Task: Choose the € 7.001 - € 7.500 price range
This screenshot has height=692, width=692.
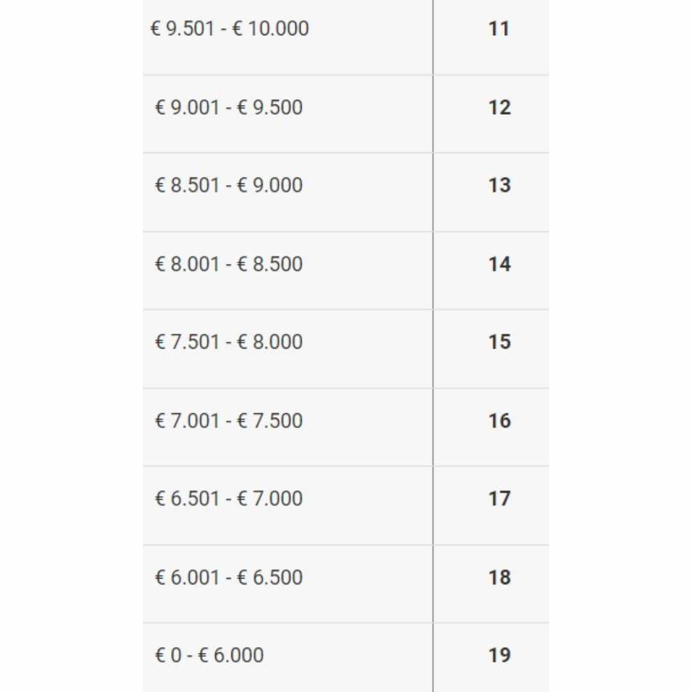Action: click(x=229, y=420)
